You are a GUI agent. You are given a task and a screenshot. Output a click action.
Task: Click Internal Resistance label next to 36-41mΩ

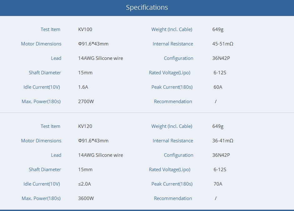pyautogui.click(x=173, y=141)
